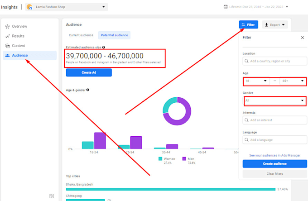Switch to Potential audience tab
This screenshot has height=201, width=308.
[x=114, y=35]
